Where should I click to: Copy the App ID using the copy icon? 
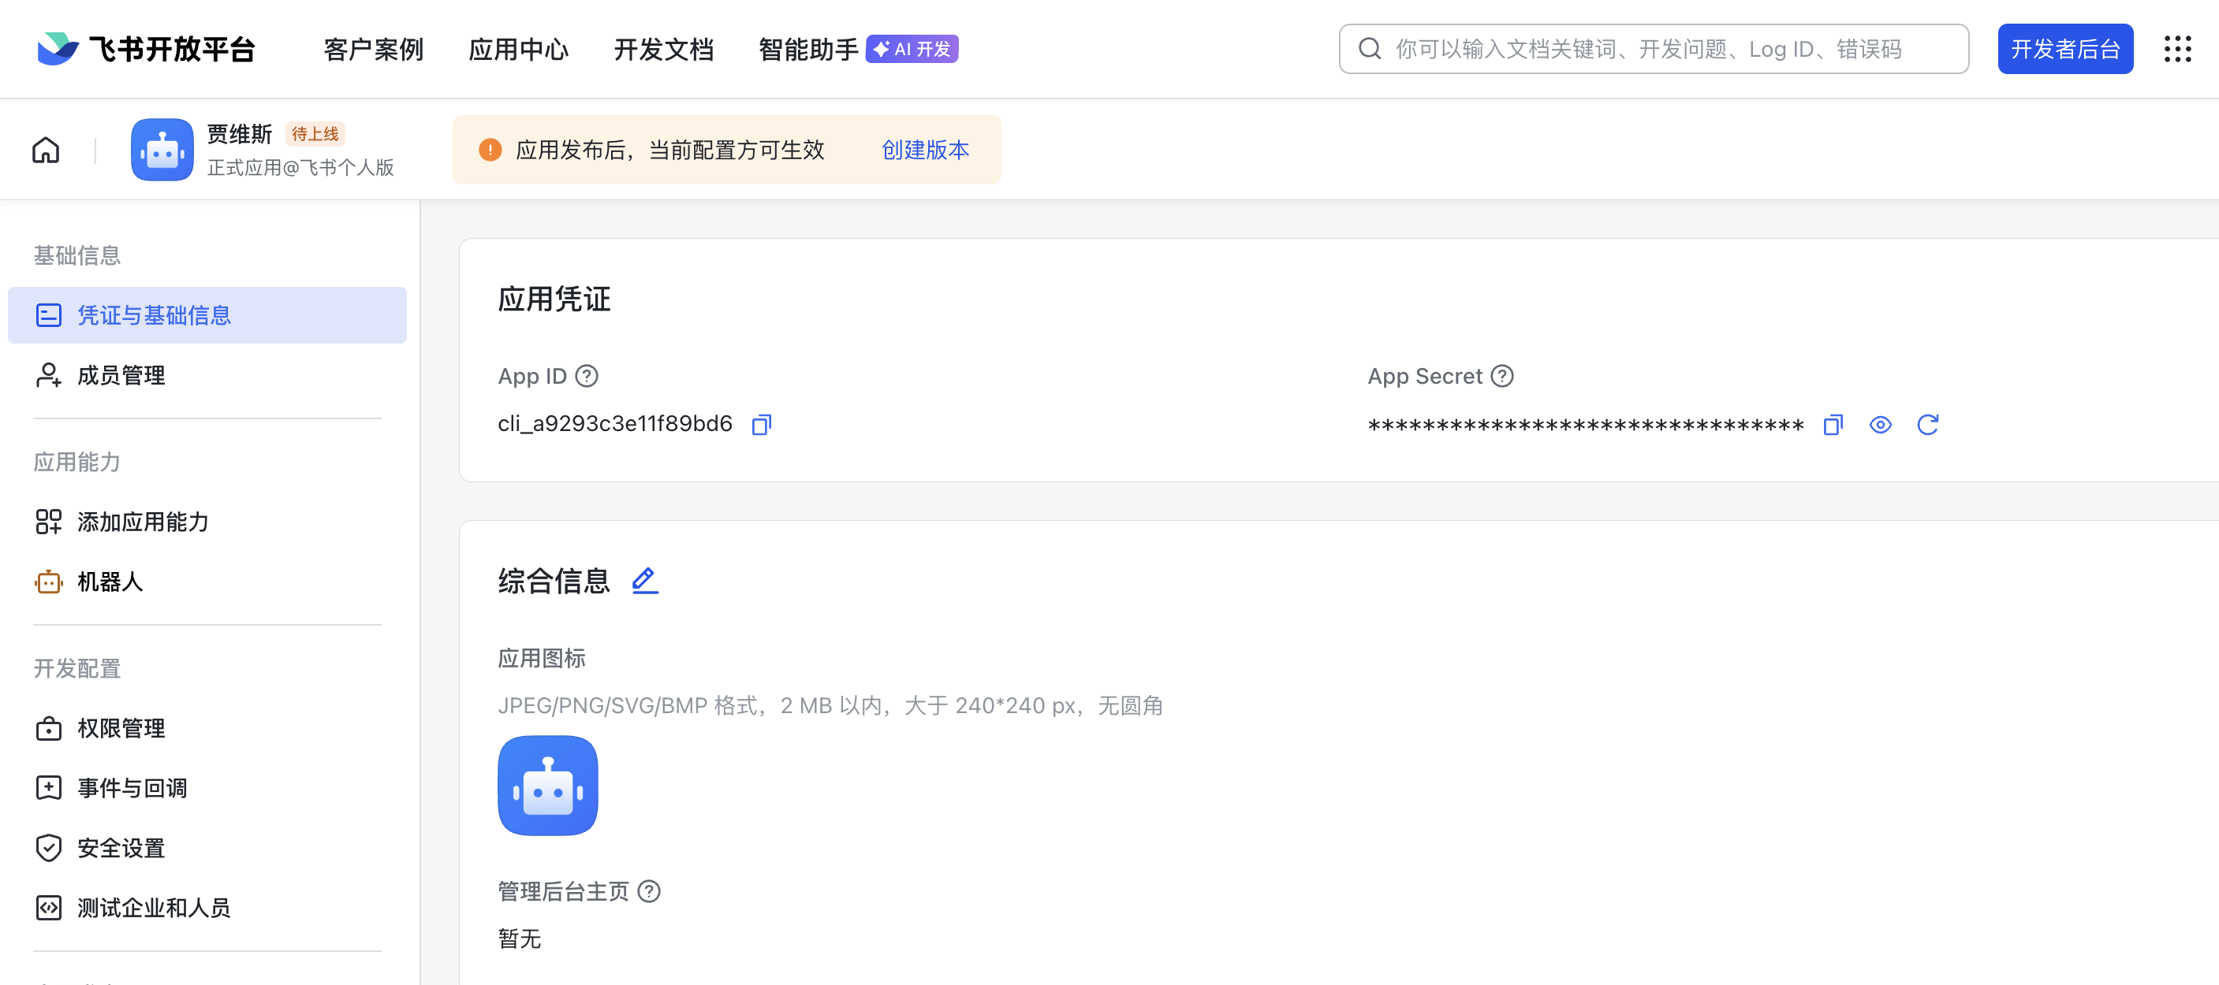tap(761, 424)
